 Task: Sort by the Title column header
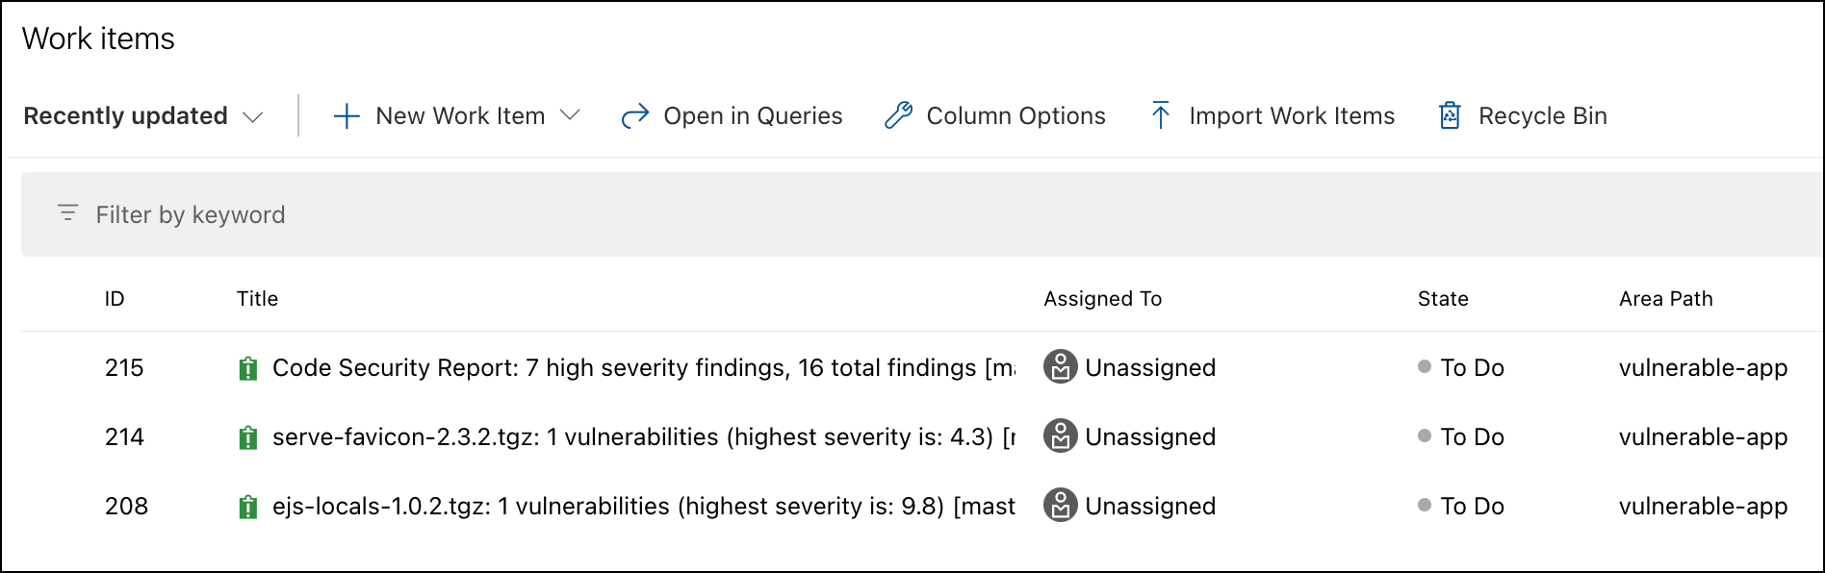[257, 299]
